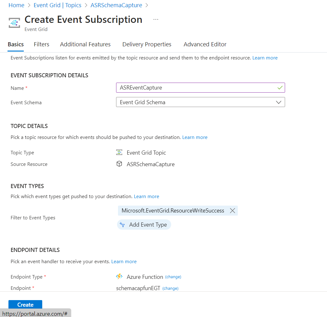Click the Create button
Image resolution: width=327 pixels, height=317 pixels.
[25, 304]
